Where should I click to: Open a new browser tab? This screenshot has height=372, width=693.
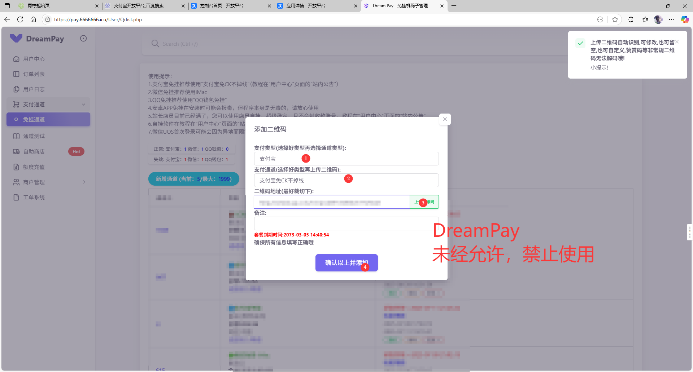tap(454, 6)
